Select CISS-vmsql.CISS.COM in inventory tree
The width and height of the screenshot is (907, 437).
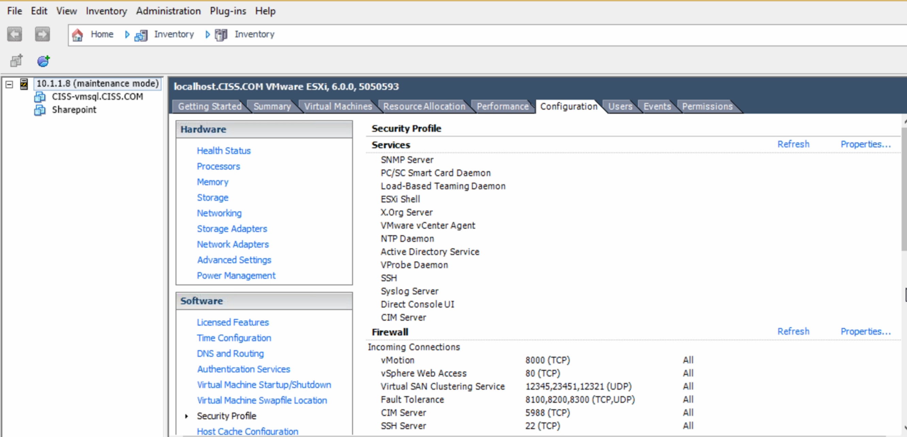[x=98, y=97]
